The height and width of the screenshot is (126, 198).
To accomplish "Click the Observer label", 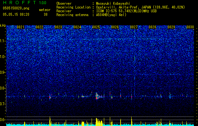I will (64, 3).
